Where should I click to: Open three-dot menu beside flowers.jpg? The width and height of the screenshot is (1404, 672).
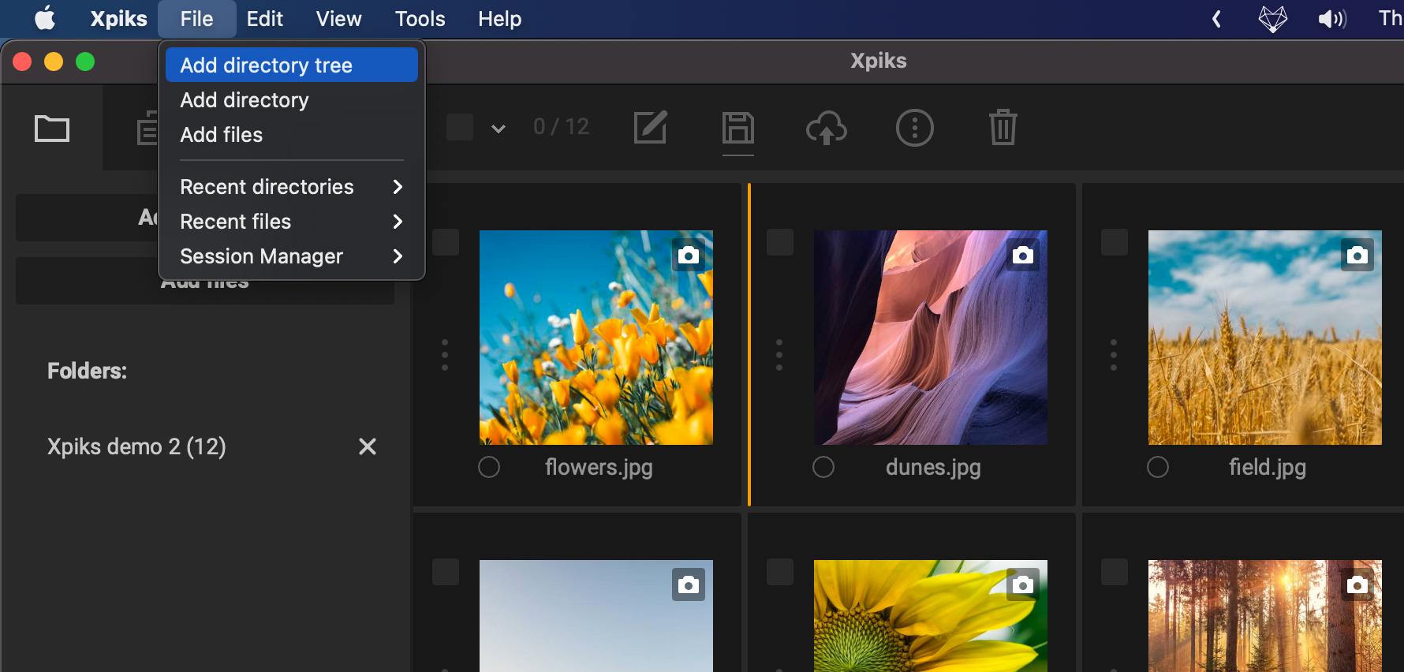coord(445,355)
